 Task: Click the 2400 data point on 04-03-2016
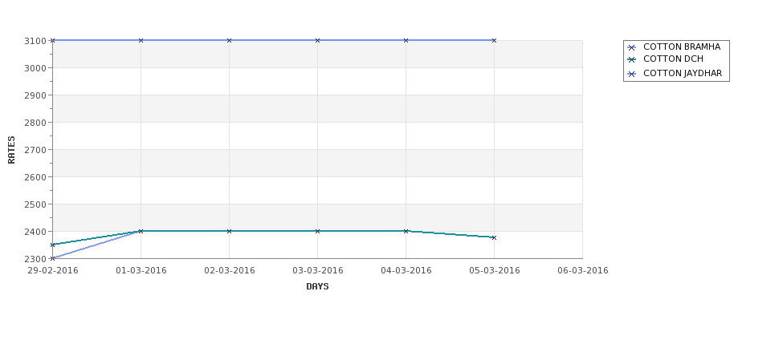pos(406,231)
